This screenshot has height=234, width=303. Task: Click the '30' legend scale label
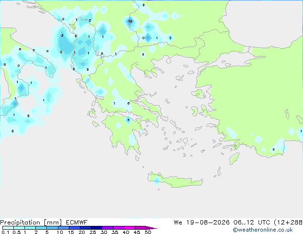click(x=104, y=232)
